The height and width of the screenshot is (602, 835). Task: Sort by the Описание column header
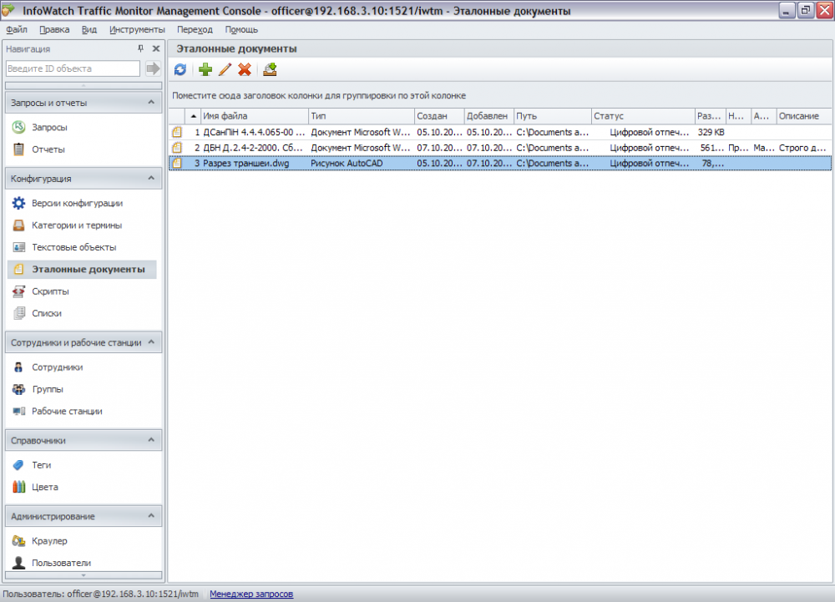(804, 116)
